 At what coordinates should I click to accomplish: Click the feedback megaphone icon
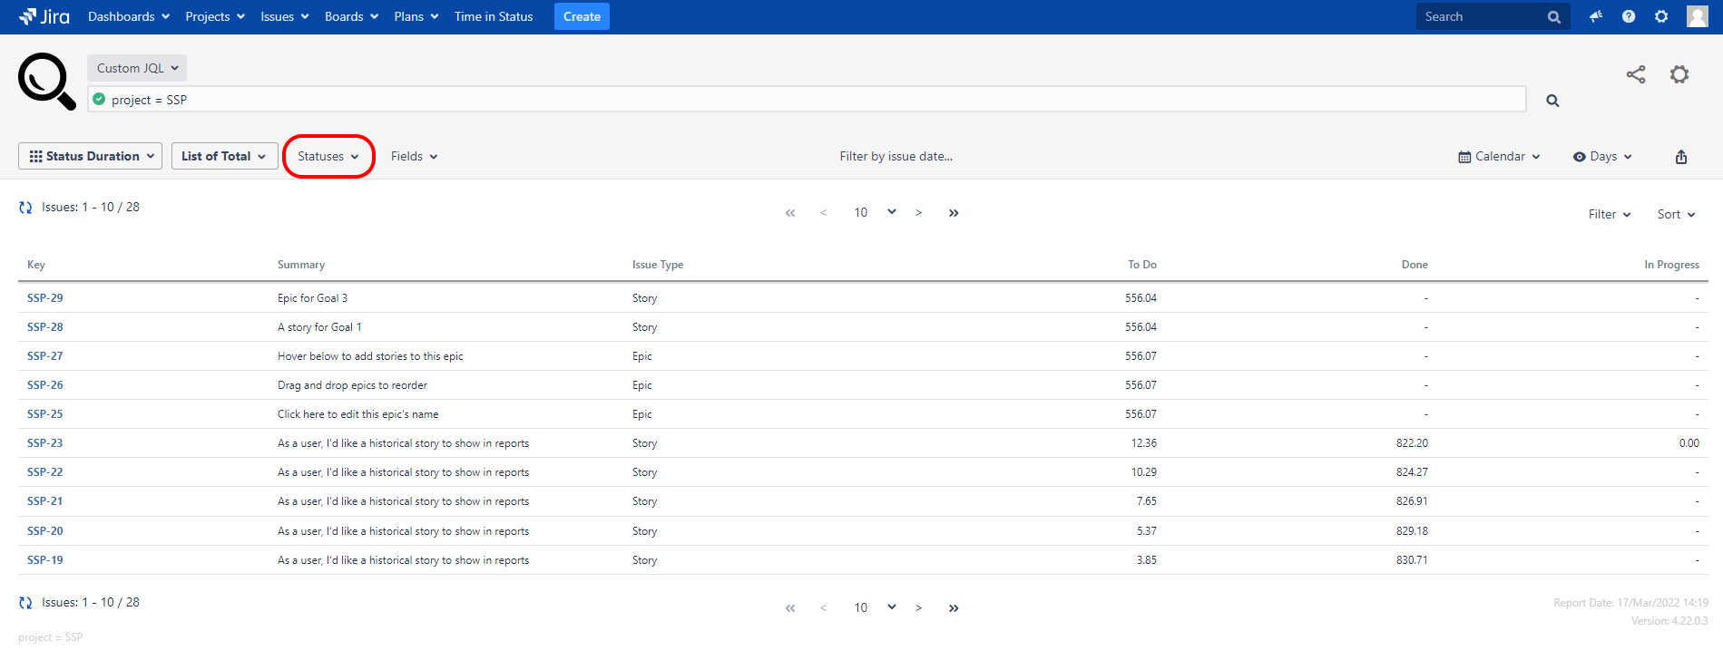(x=1595, y=16)
